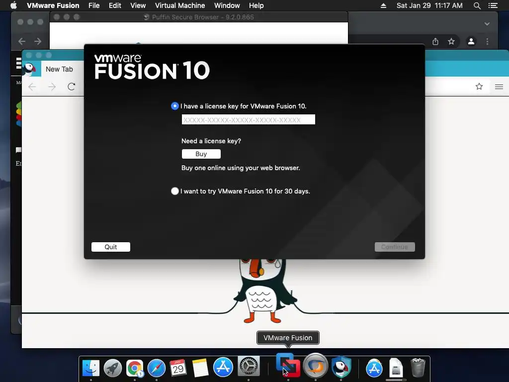Open the Applications folder in Dock
The image size is (509, 382).
374,369
